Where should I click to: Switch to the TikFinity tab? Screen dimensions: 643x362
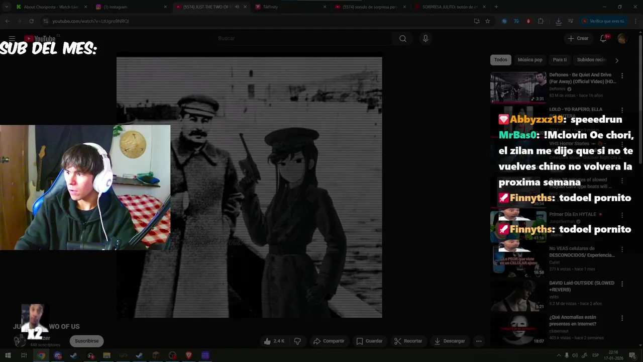pyautogui.click(x=289, y=7)
